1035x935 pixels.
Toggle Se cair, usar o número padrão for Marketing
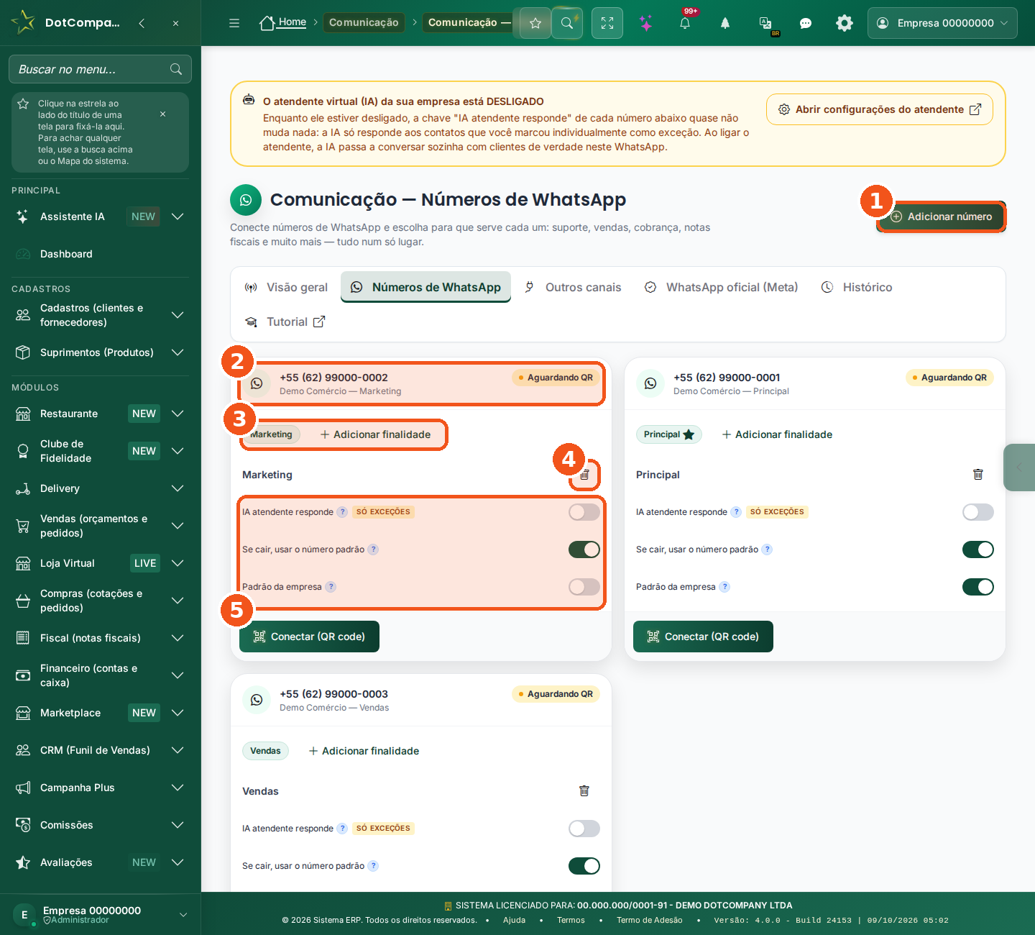pyautogui.click(x=584, y=549)
